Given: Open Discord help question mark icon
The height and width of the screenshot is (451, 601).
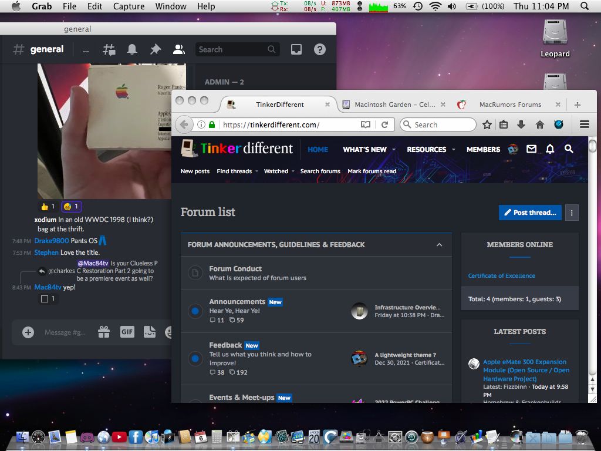Looking at the screenshot, I should pyautogui.click(x=320, y=49).
